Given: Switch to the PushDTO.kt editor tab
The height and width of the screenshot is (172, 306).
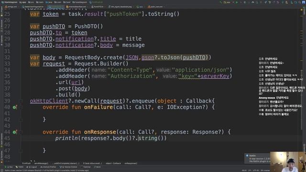Looking at the screenshot, I should click(98, 7).
